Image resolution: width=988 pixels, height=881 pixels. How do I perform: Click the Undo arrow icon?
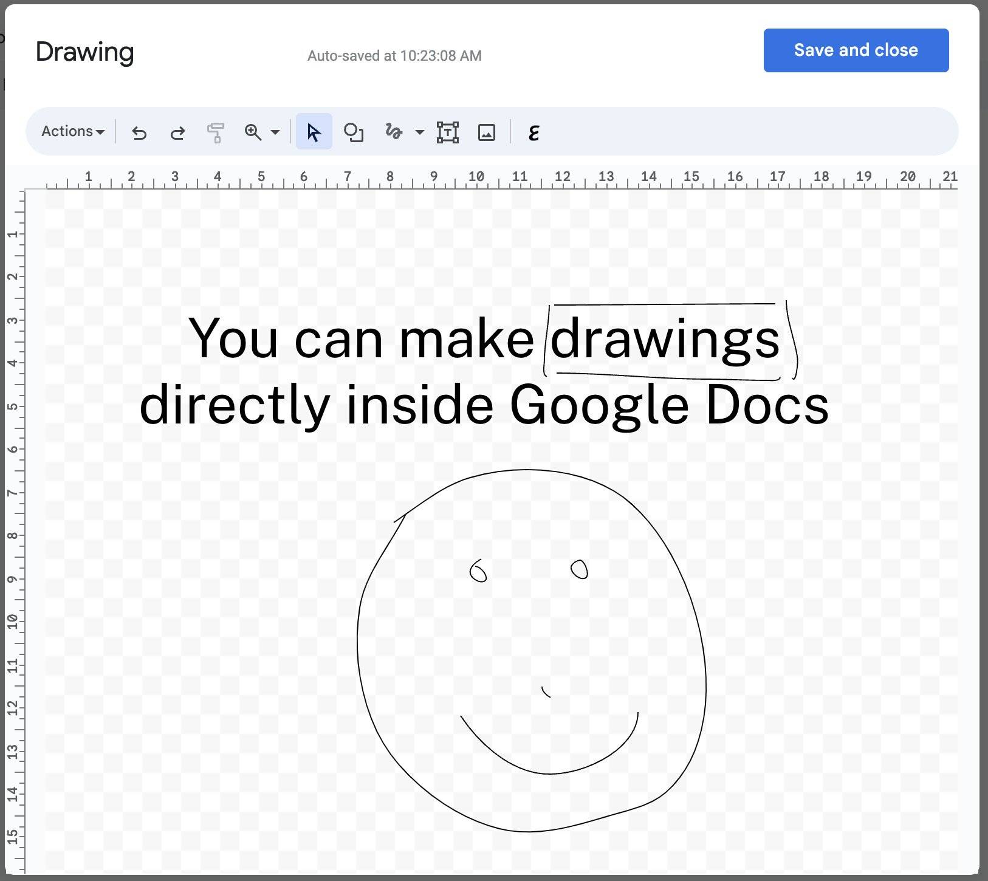139,132
